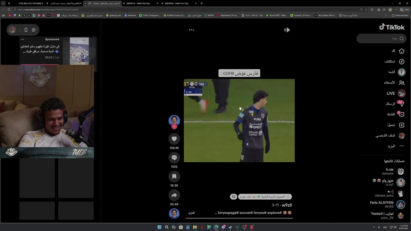The height and width of the screenshot is (231, 411).
Task: Like the video with the heart icon
Action: point(174,139)
